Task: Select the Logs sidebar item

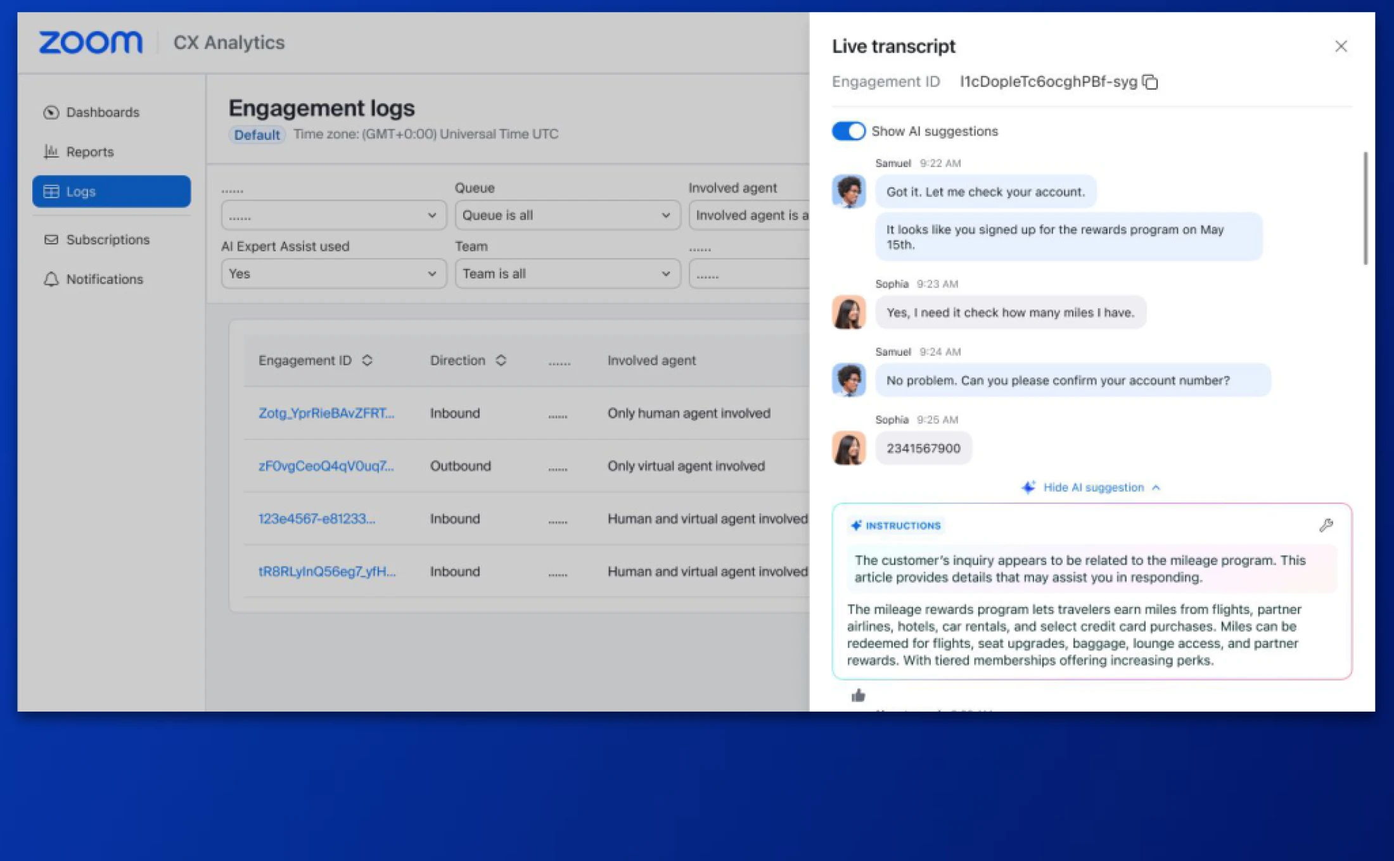Action: [112, 191]
